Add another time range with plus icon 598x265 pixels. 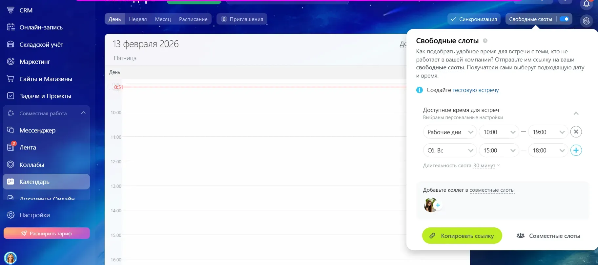click(x=576, y=150)
